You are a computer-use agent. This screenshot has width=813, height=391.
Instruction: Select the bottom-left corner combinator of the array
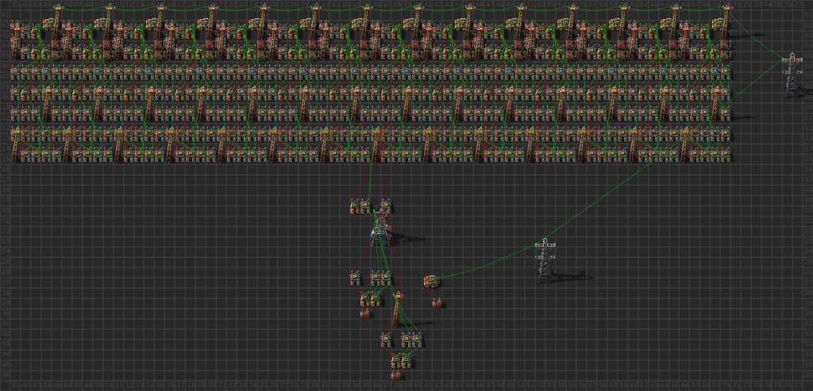point(16,154)
